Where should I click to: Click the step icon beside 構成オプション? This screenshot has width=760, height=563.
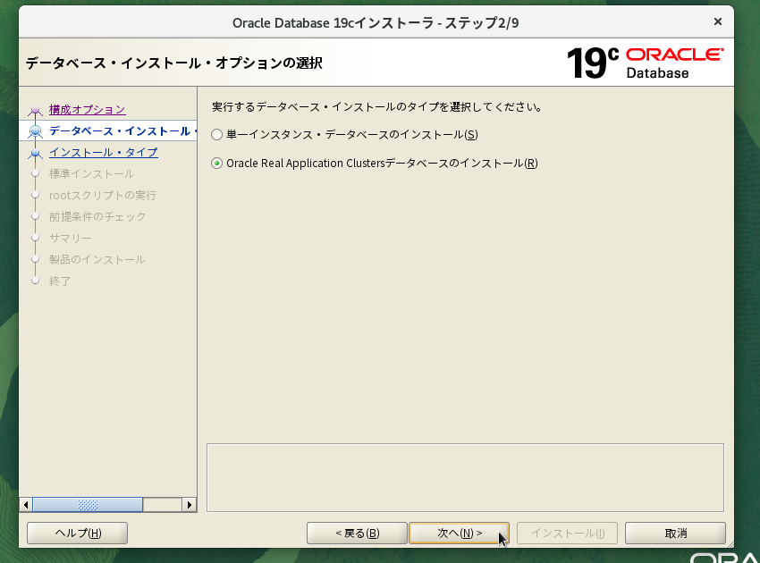tap(35, 111)
